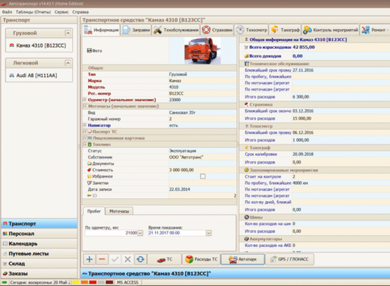Click the ТС button
Image resolution: width=390 pixels, height=286 pixels.
tap(164, 260)
